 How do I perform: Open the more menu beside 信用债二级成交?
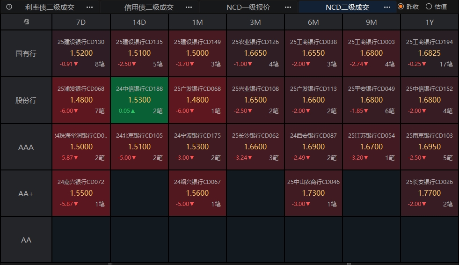[x=189, y=7]
